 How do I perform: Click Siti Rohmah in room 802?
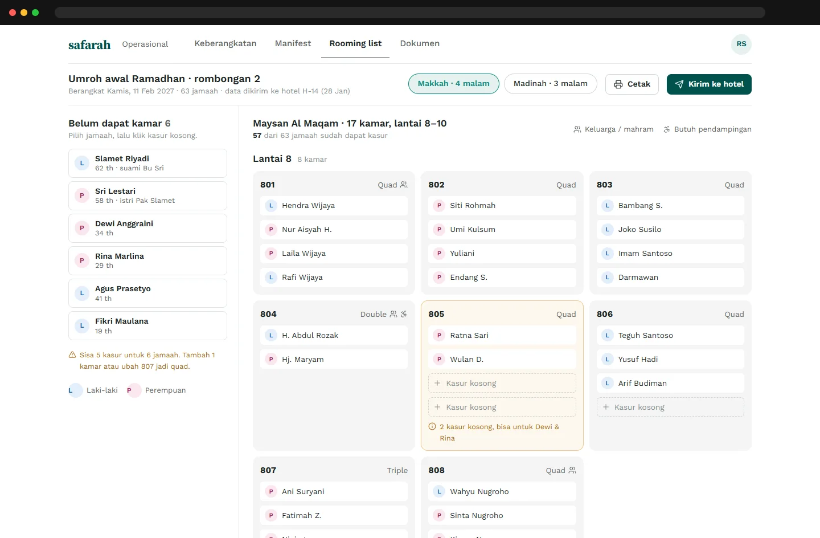tap(502, 206)
